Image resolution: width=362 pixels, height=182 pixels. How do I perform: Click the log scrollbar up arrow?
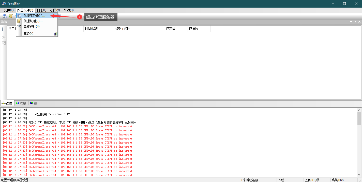(359, 110)
